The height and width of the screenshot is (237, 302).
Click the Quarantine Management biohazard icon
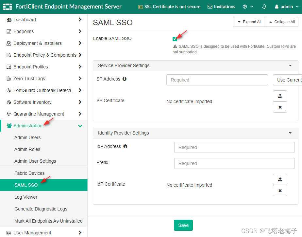[x=9, y=114]
